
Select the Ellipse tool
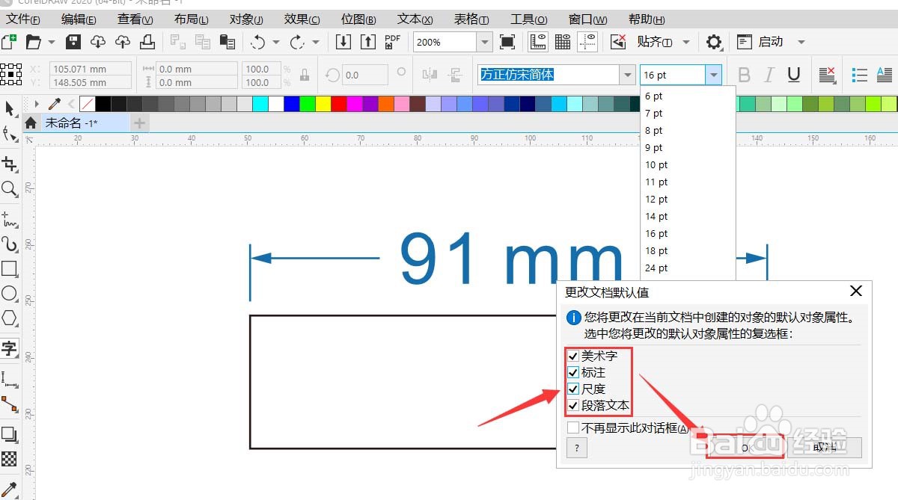click(10, 293)
